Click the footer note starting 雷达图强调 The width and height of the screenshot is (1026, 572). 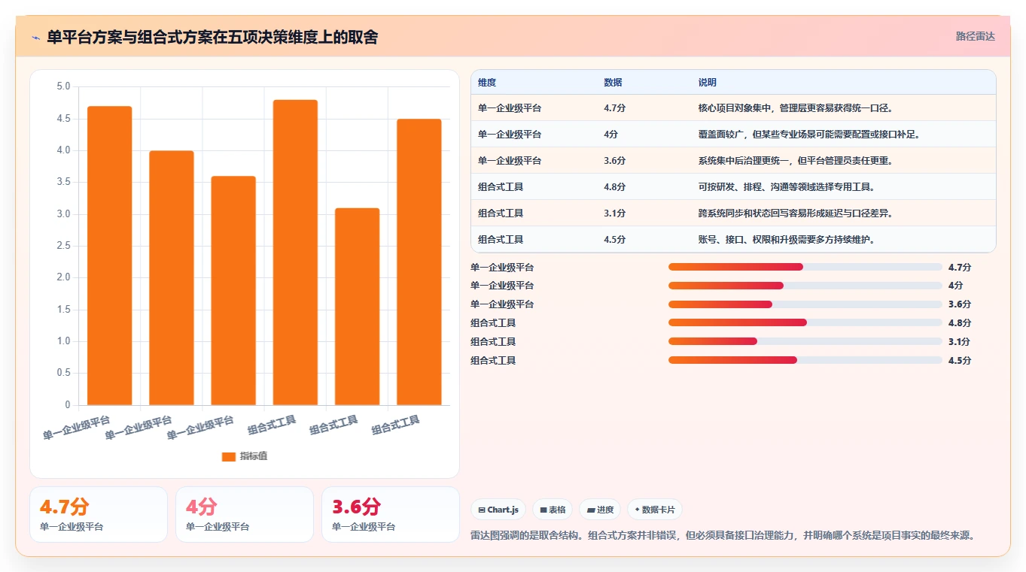coord(723,535)
